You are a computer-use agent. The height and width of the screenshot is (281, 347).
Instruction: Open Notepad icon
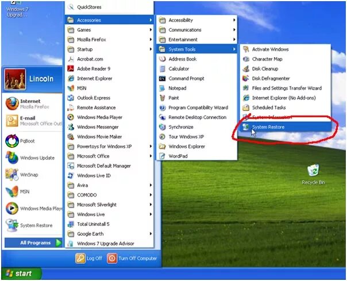click(163, 88)
